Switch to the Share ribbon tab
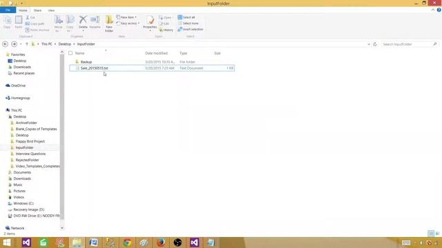The image size is (442, 248). [x=37, y=10]
